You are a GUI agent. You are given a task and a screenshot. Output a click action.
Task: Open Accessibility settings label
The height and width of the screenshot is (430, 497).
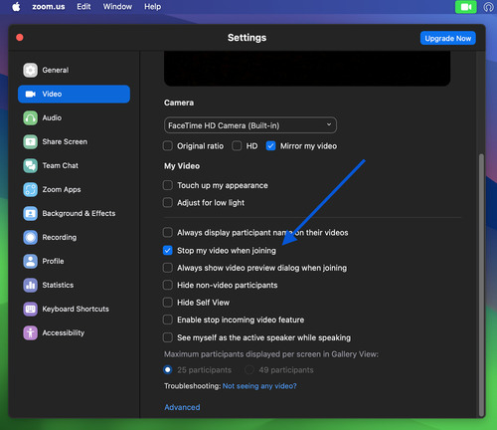pos(64,332)
